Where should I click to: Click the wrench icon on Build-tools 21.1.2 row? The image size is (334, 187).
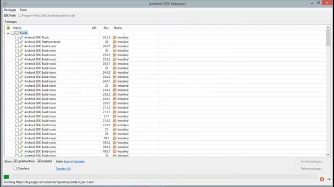[21, 108]
